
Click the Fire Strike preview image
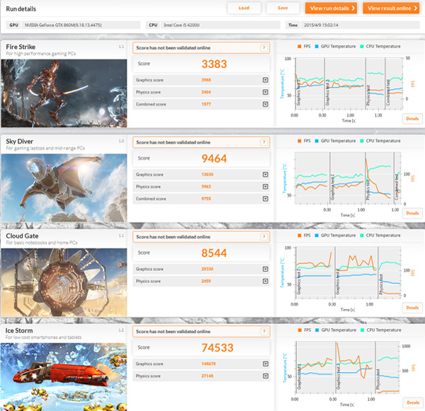64,93
